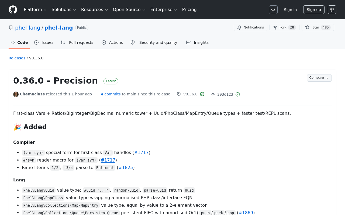Open the Compare dropdown
Viewport: 345px width, 215px height.
(319, 78)
